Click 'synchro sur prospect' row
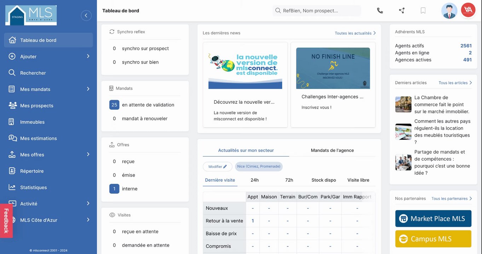 pyautogui.click(x=145, y=48)
